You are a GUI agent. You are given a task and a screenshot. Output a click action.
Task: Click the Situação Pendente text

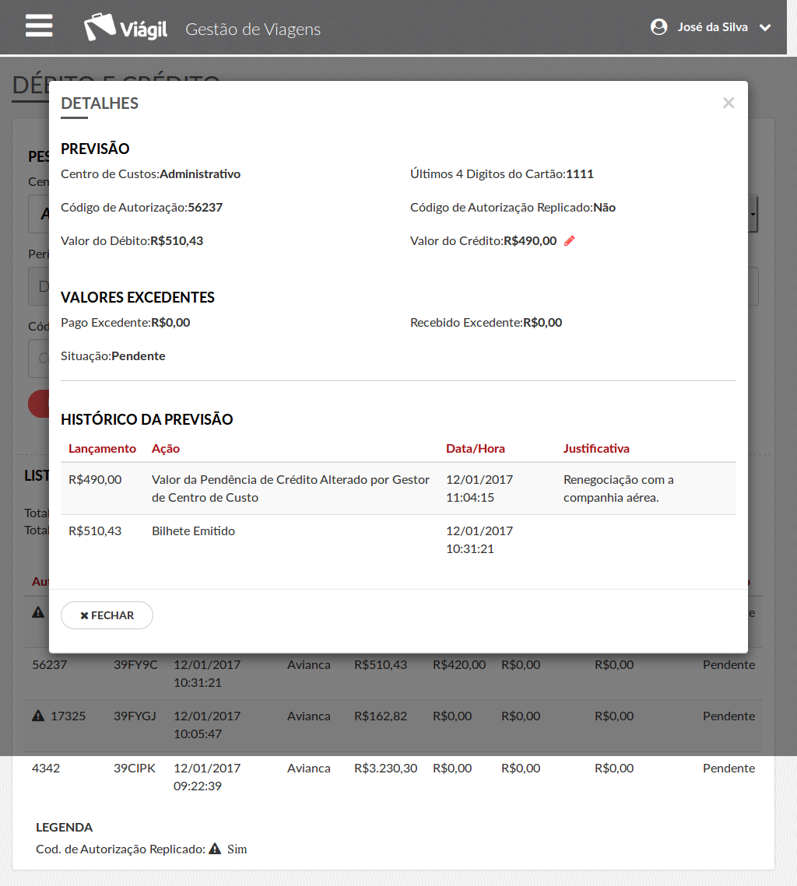click(x=113, y=356)
